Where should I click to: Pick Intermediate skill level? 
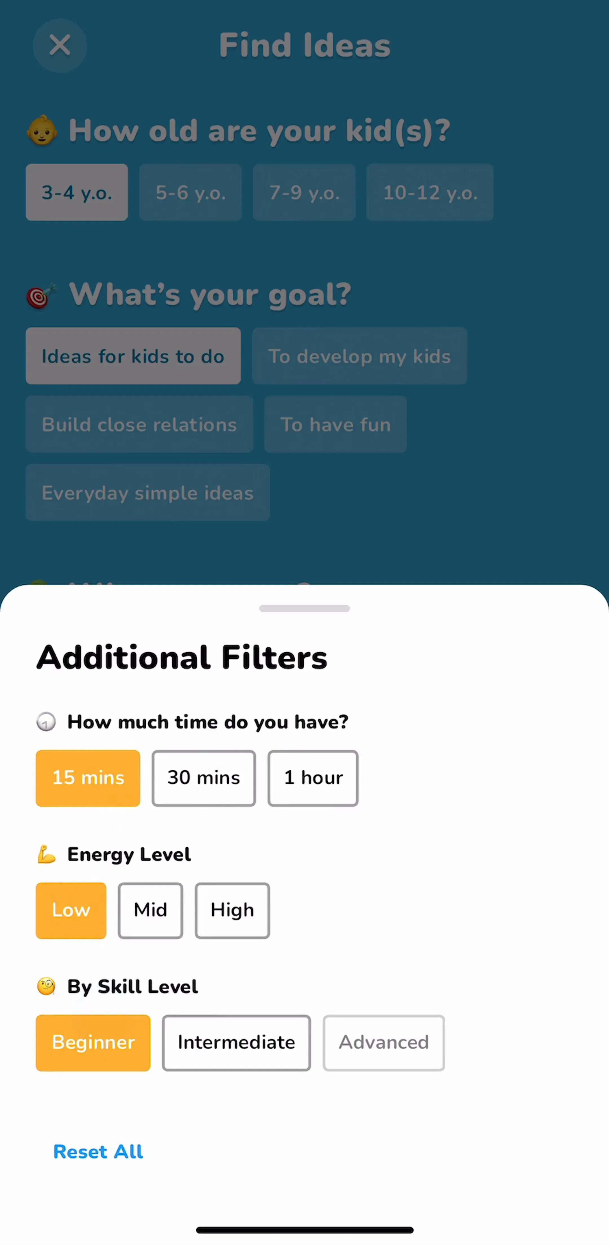[x=236, y=1042]
